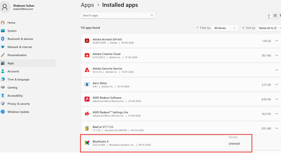This screenshot has height=153, width=281.
Task: Switch to grid view layout
Action: (x=275, y=16)
